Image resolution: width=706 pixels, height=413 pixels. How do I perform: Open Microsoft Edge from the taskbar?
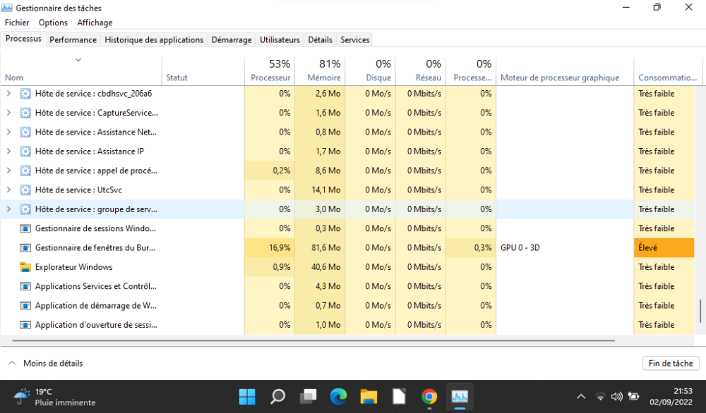point(339,396)
